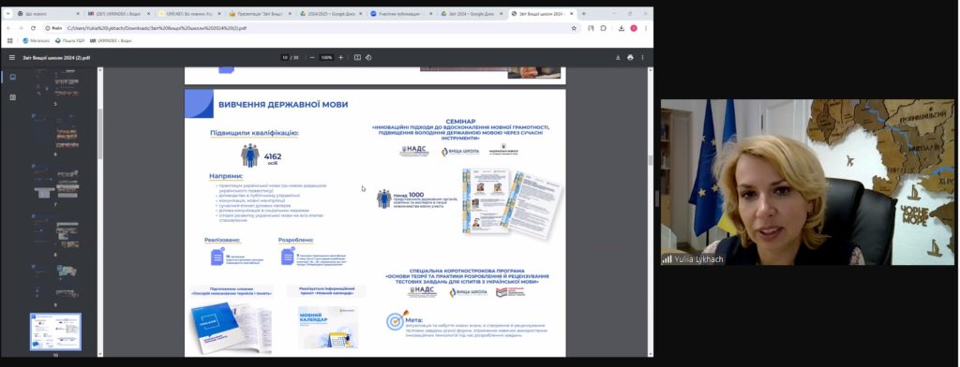The height and width of the screenshot is (367, 960).
Task: Show document outline in the PDF sidebar
Action: [13, 97]
